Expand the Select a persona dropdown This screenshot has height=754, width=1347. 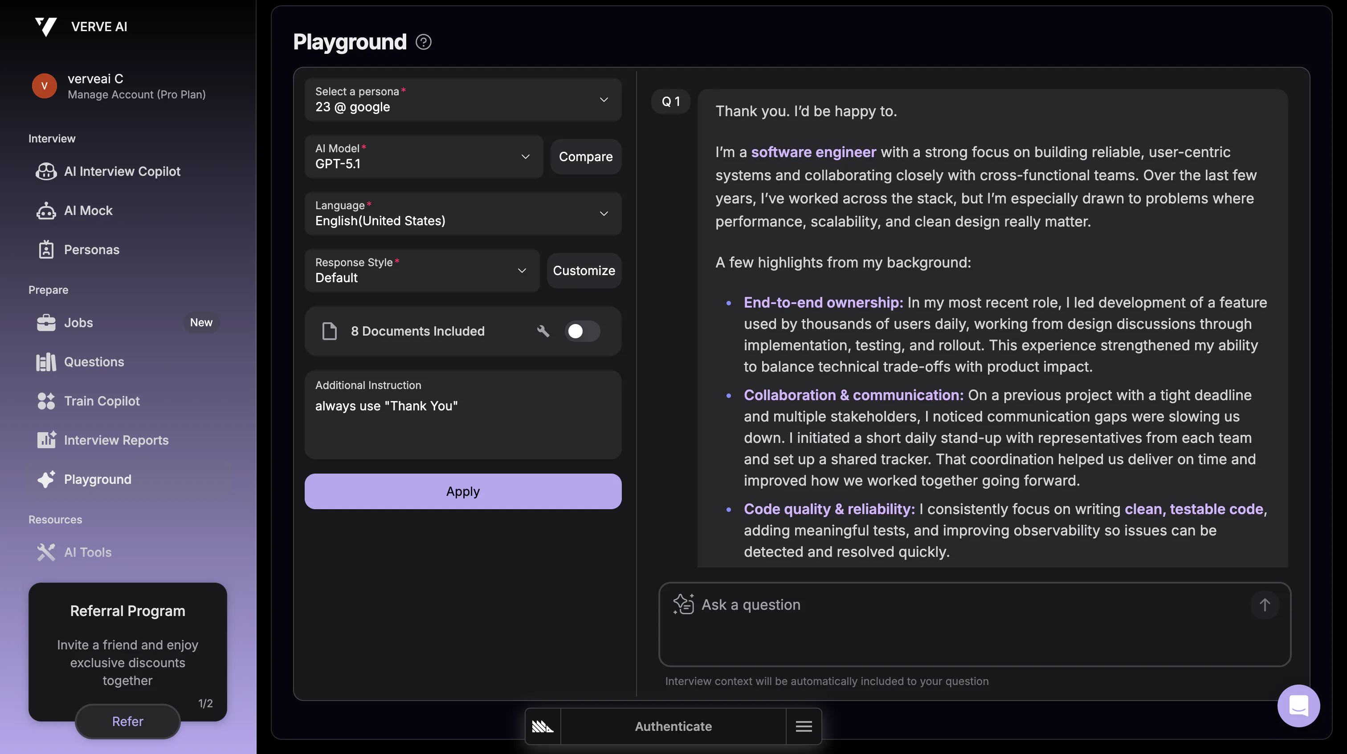click(x=463, y=100)
